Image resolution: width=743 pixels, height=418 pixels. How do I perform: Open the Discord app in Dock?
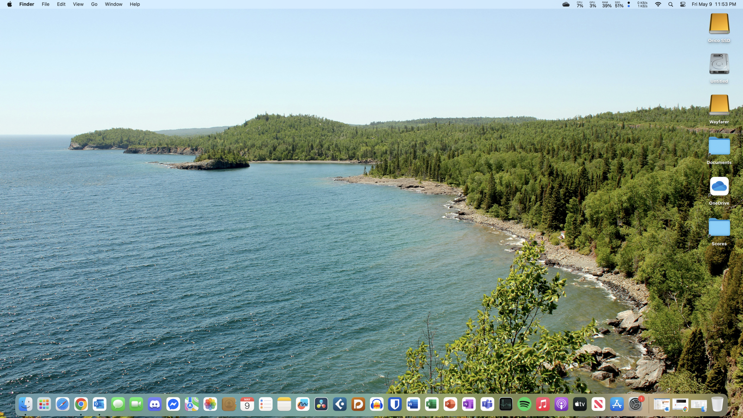pos(155,404)
